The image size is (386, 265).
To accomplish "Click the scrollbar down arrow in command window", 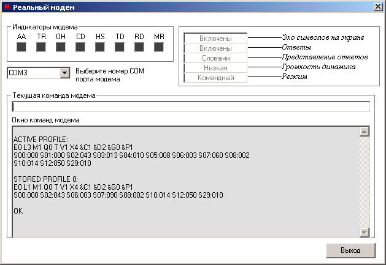I will click(x=365, y=232).
